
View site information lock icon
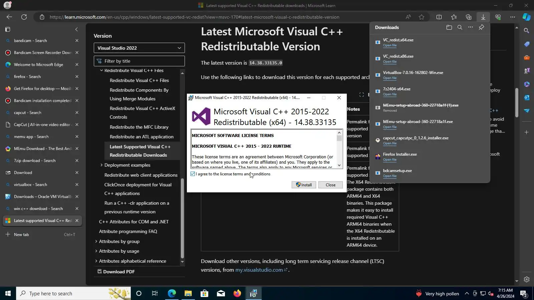42,17
